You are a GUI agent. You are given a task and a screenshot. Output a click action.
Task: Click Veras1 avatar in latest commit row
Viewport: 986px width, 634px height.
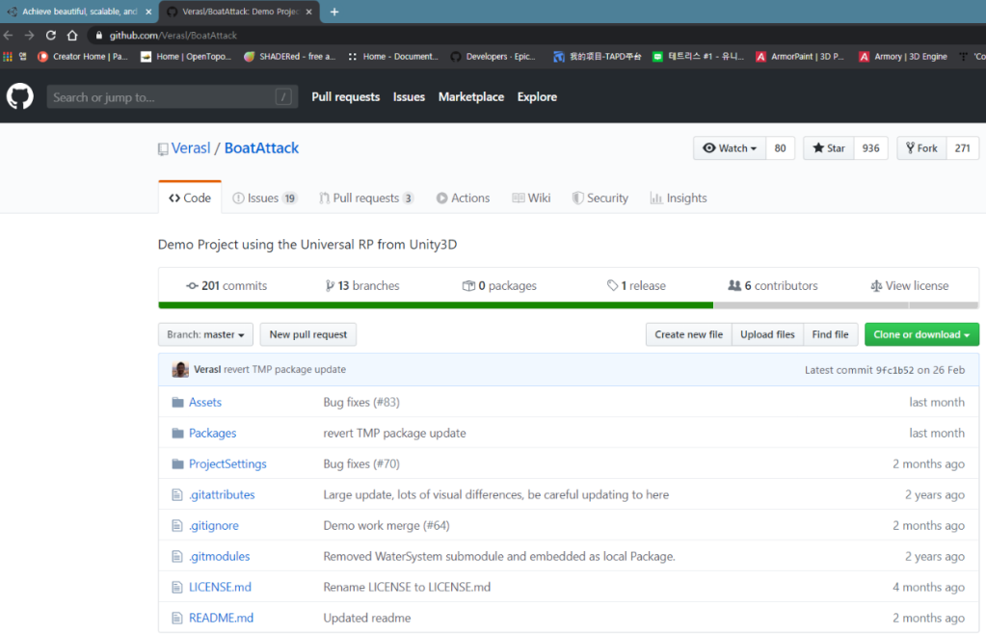pyautogui.click(x=180, y=369)
